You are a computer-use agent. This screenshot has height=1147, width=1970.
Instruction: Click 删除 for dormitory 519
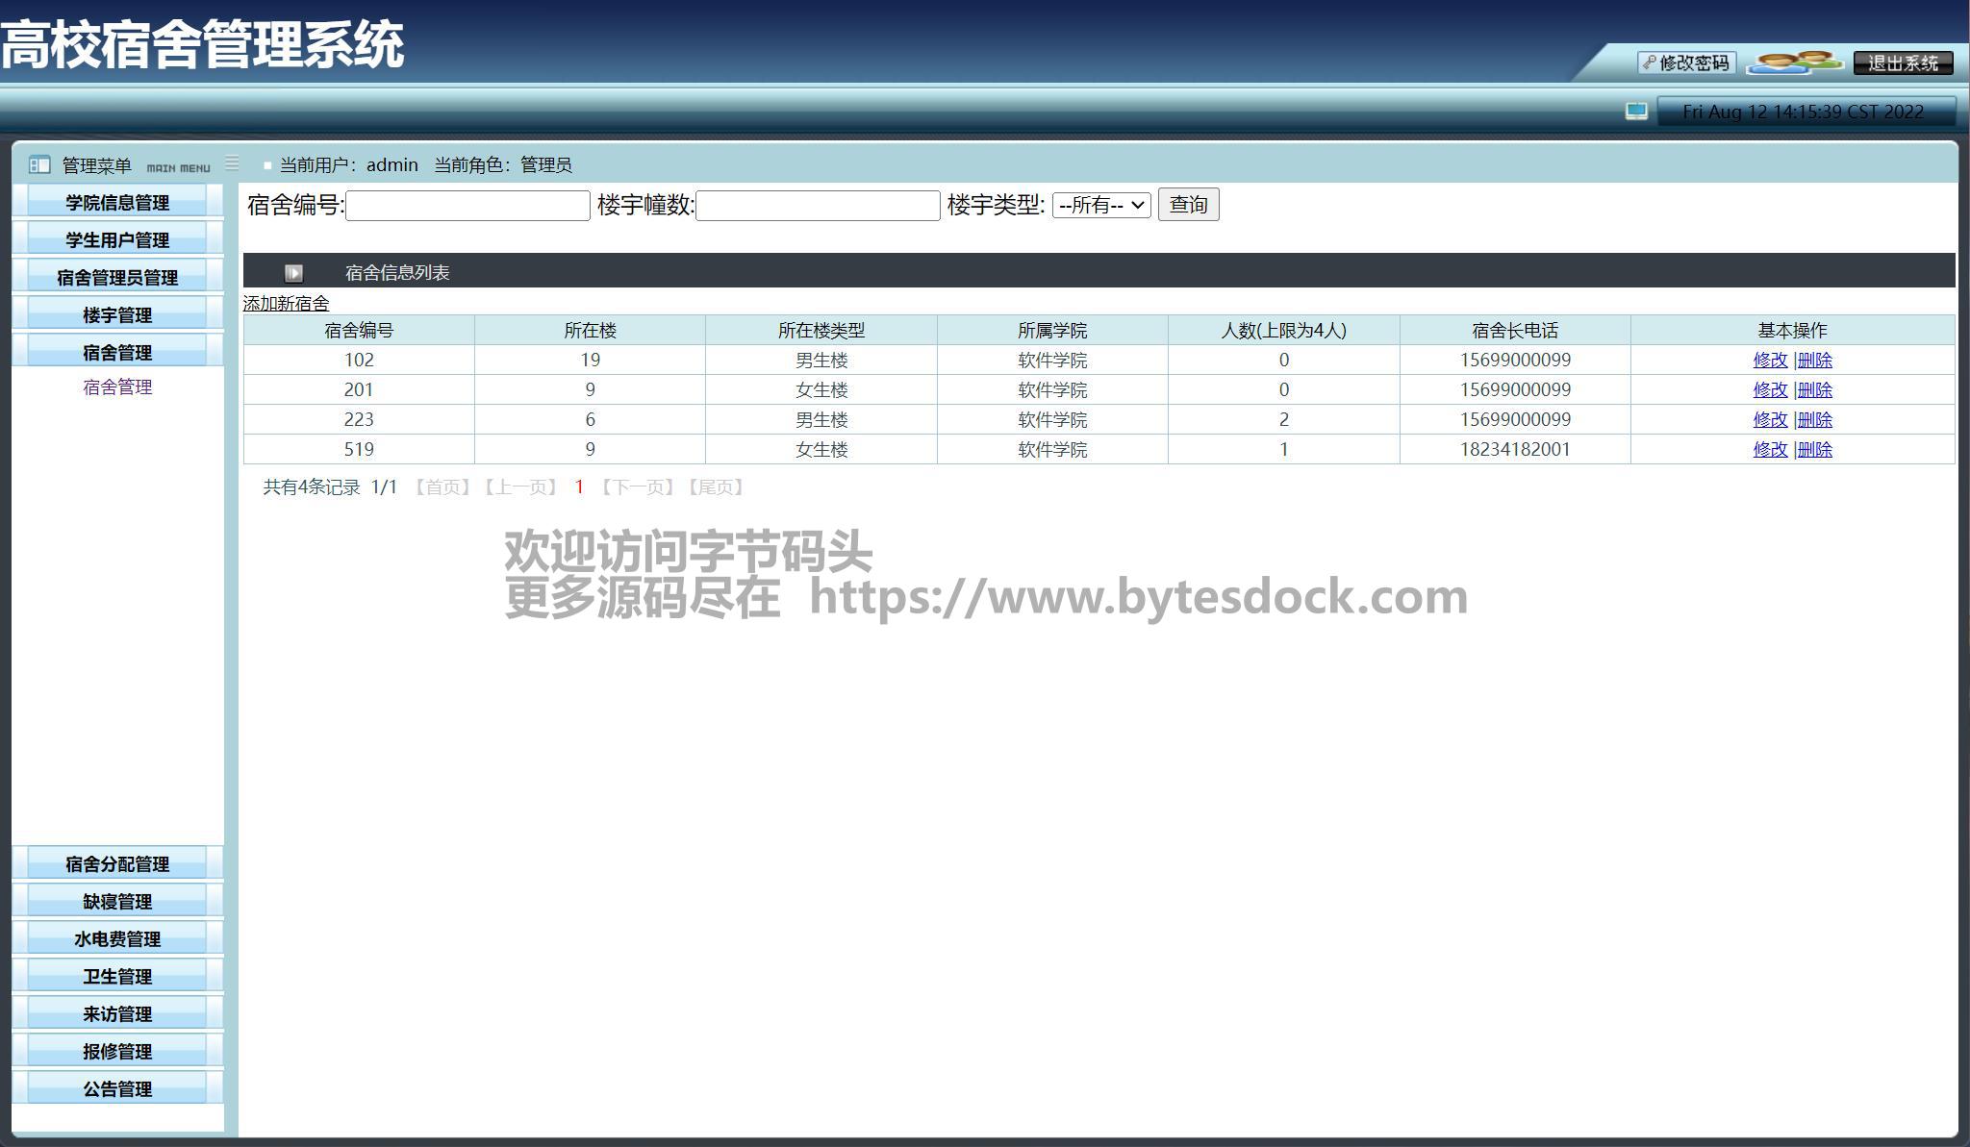pos(1815,450)
